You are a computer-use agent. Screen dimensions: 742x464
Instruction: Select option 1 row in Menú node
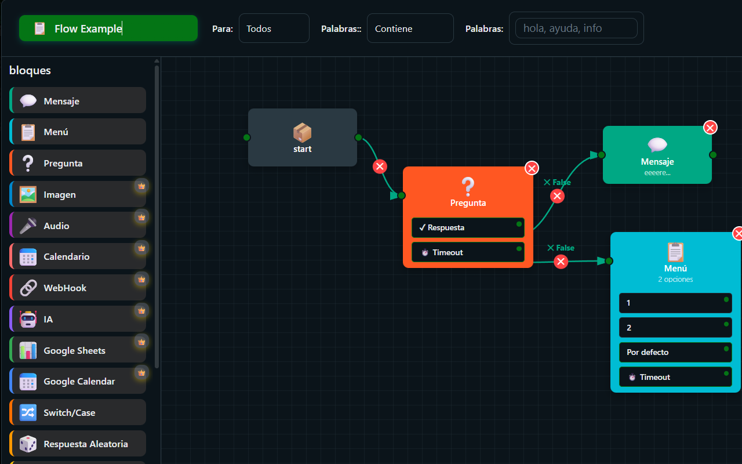675,303
